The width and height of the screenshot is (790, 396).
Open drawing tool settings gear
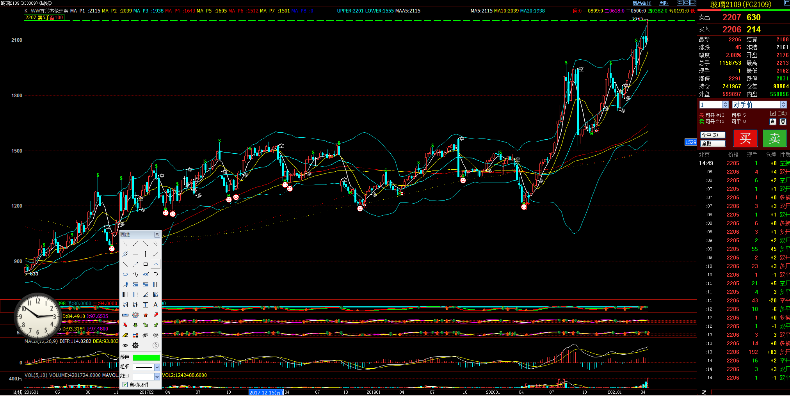(x=135, y=345)
